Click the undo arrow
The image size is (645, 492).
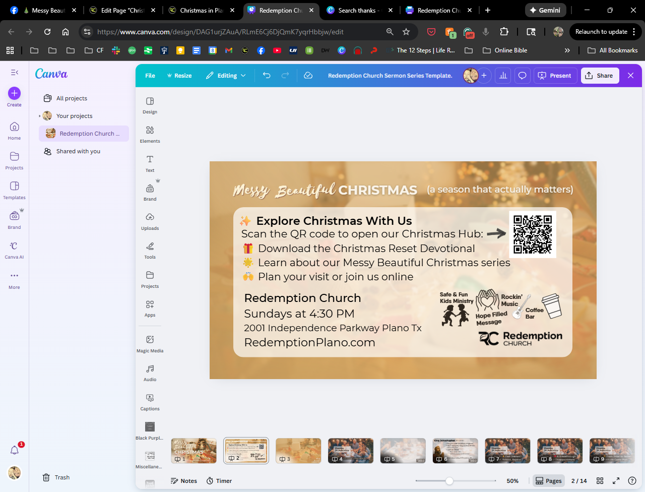pos(267,76)
